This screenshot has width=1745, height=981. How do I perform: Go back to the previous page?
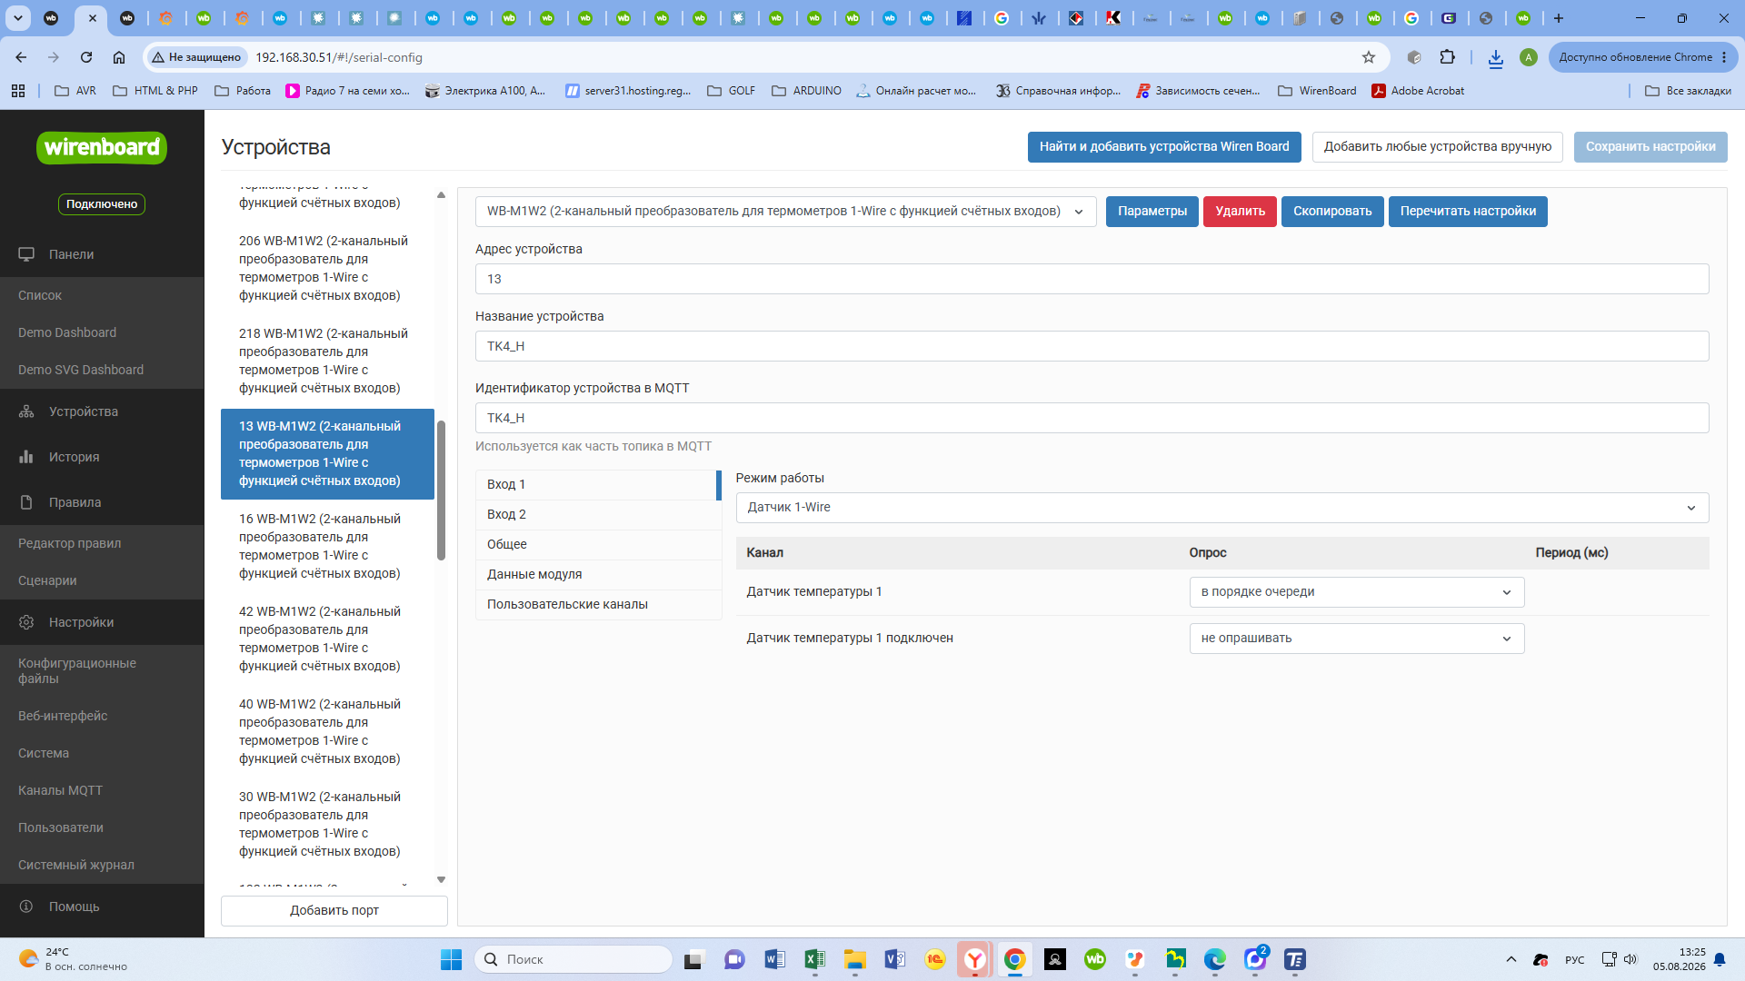(21, 57)
